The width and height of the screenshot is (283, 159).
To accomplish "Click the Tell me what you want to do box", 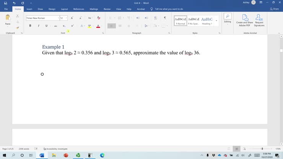I will tap(169, 9).
